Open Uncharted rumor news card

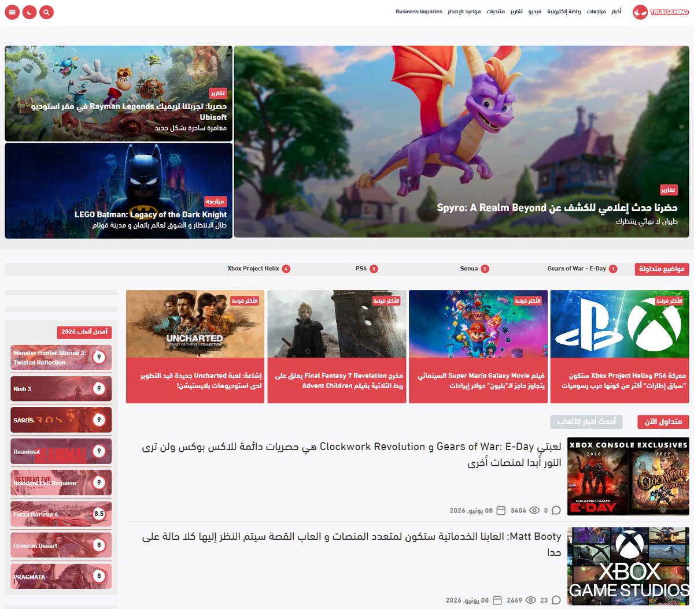click(195, 347)
